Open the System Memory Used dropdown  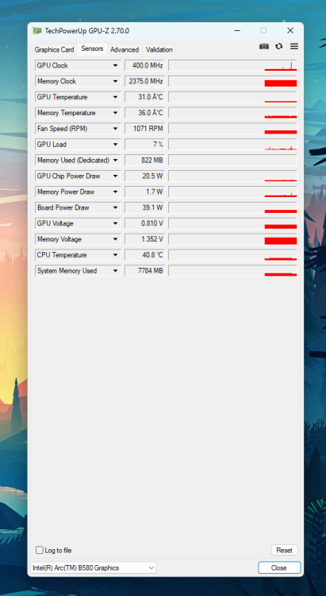115,271
